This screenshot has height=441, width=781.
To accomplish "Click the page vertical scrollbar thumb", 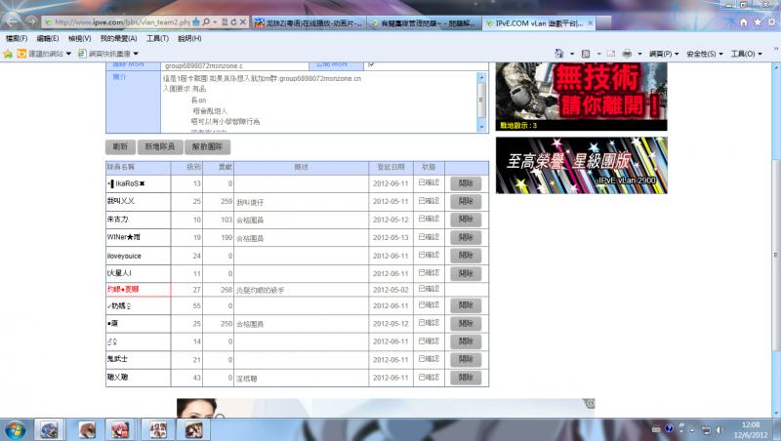I will point(776,254).
